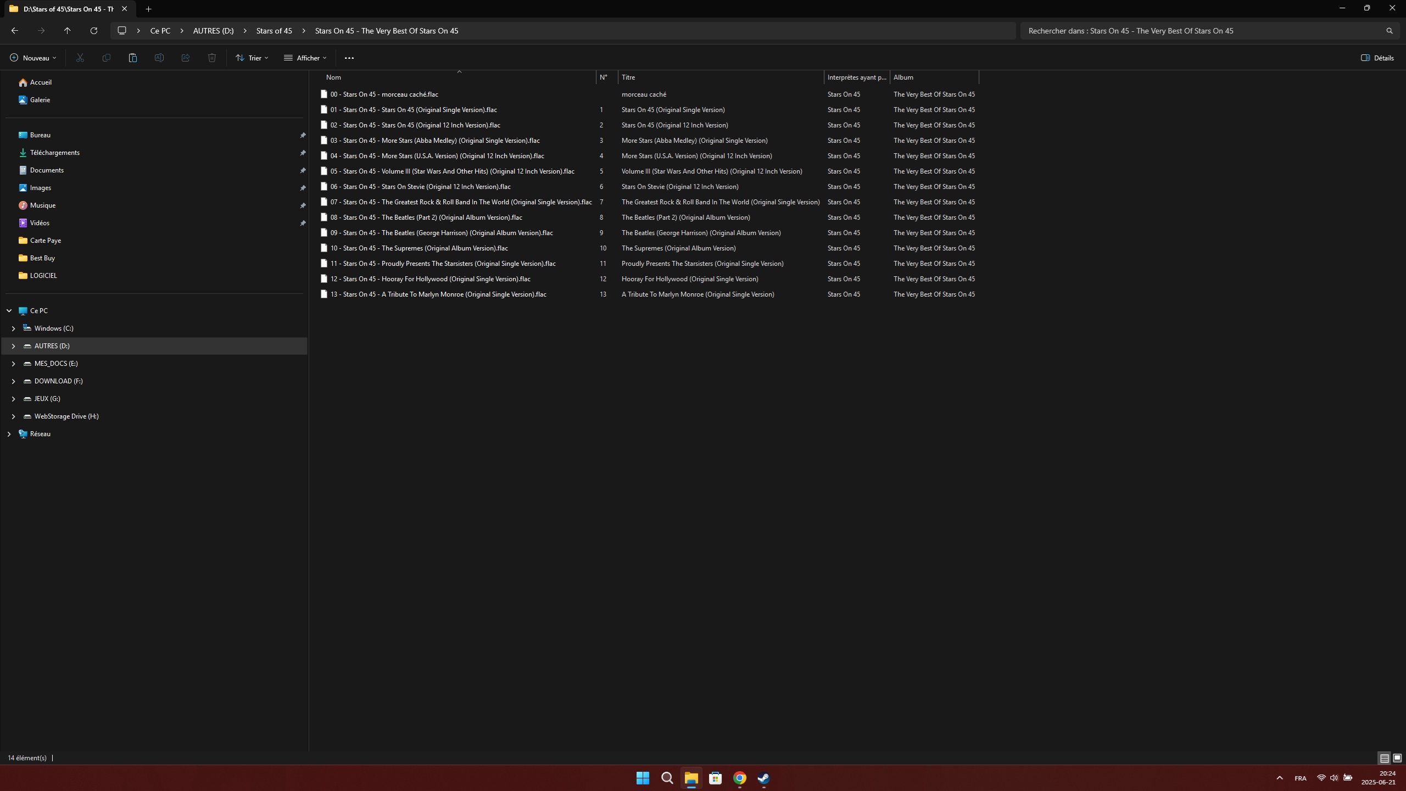Screen dimensions: 1406x791
Task: Click the Delete trash icon
Action: (x=212, y=58)
